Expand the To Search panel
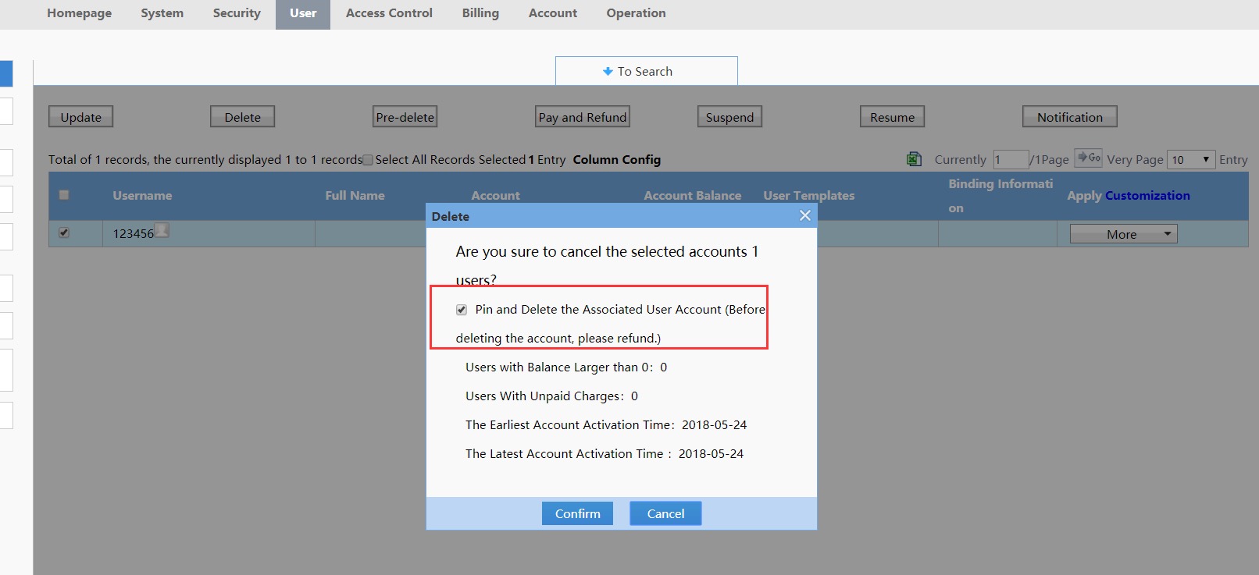The width and height of the screenshot is (1259, 575). tap(646, 71)
